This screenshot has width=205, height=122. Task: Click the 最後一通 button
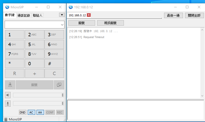point(173,16)
